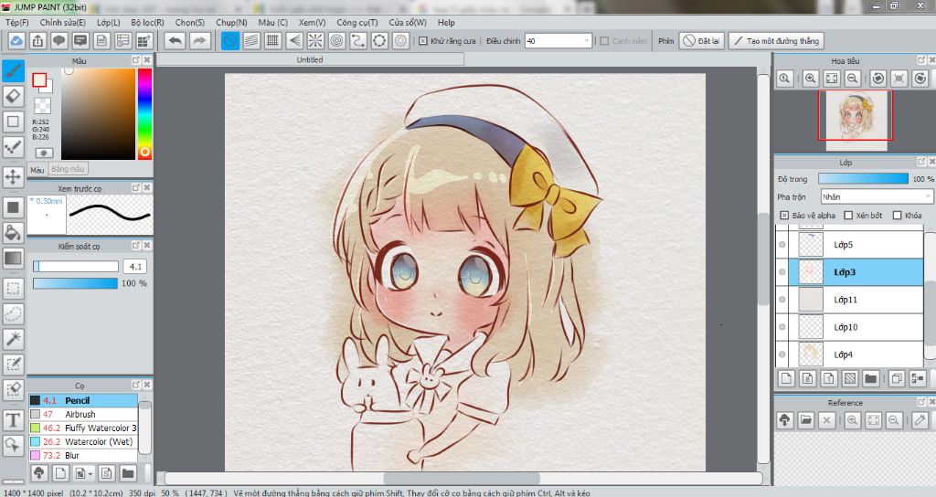Image resolution: width=936 pixels, height=497 pixels.
Task: Open the Pha trộn blend mode dropdown
Action: [x=877, y=197]
